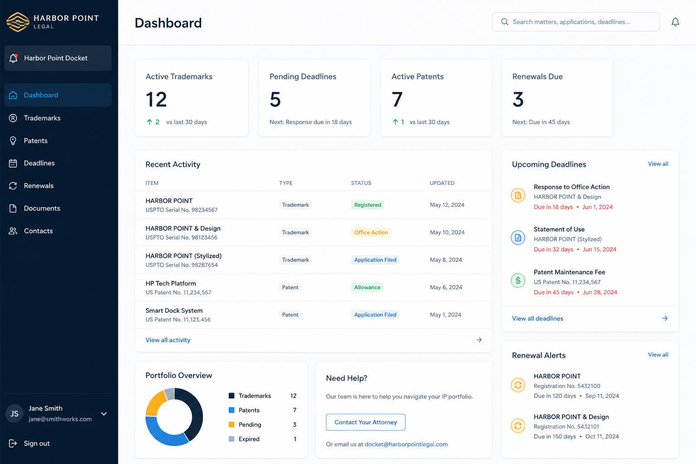Click the Contacts people icon
This screenshot has width=696, height=464.
click(x=13, y=231)
